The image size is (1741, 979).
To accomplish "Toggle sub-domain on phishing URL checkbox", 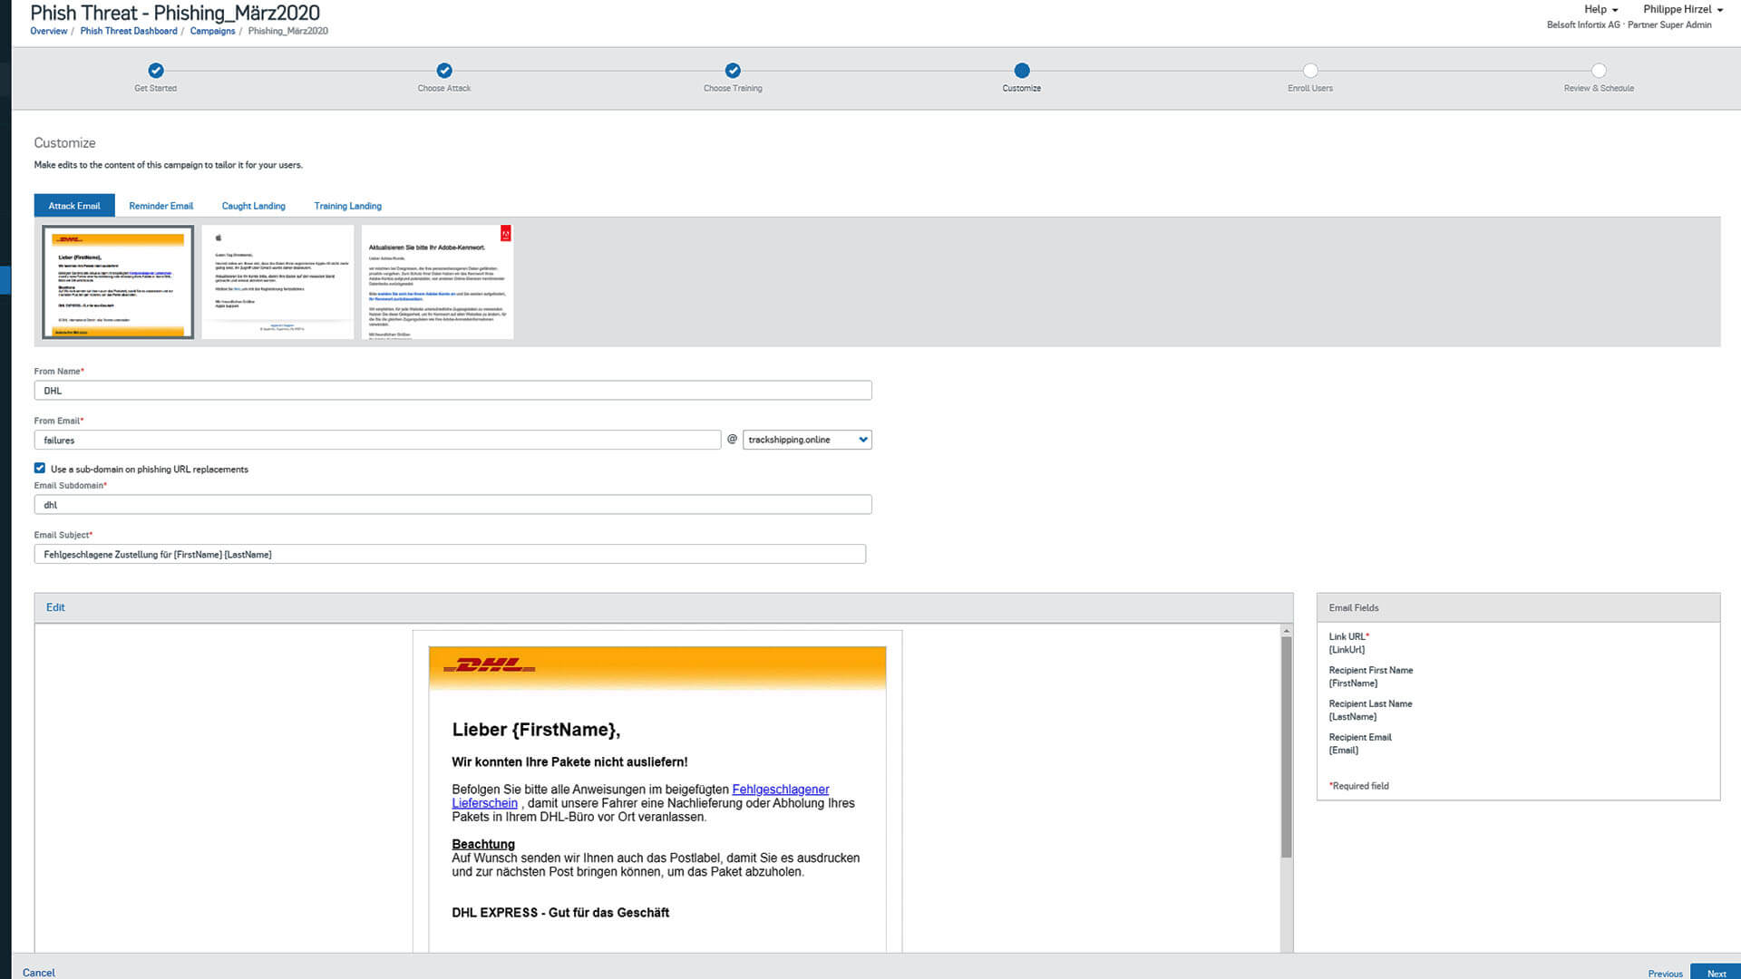I will pos(40,469).
